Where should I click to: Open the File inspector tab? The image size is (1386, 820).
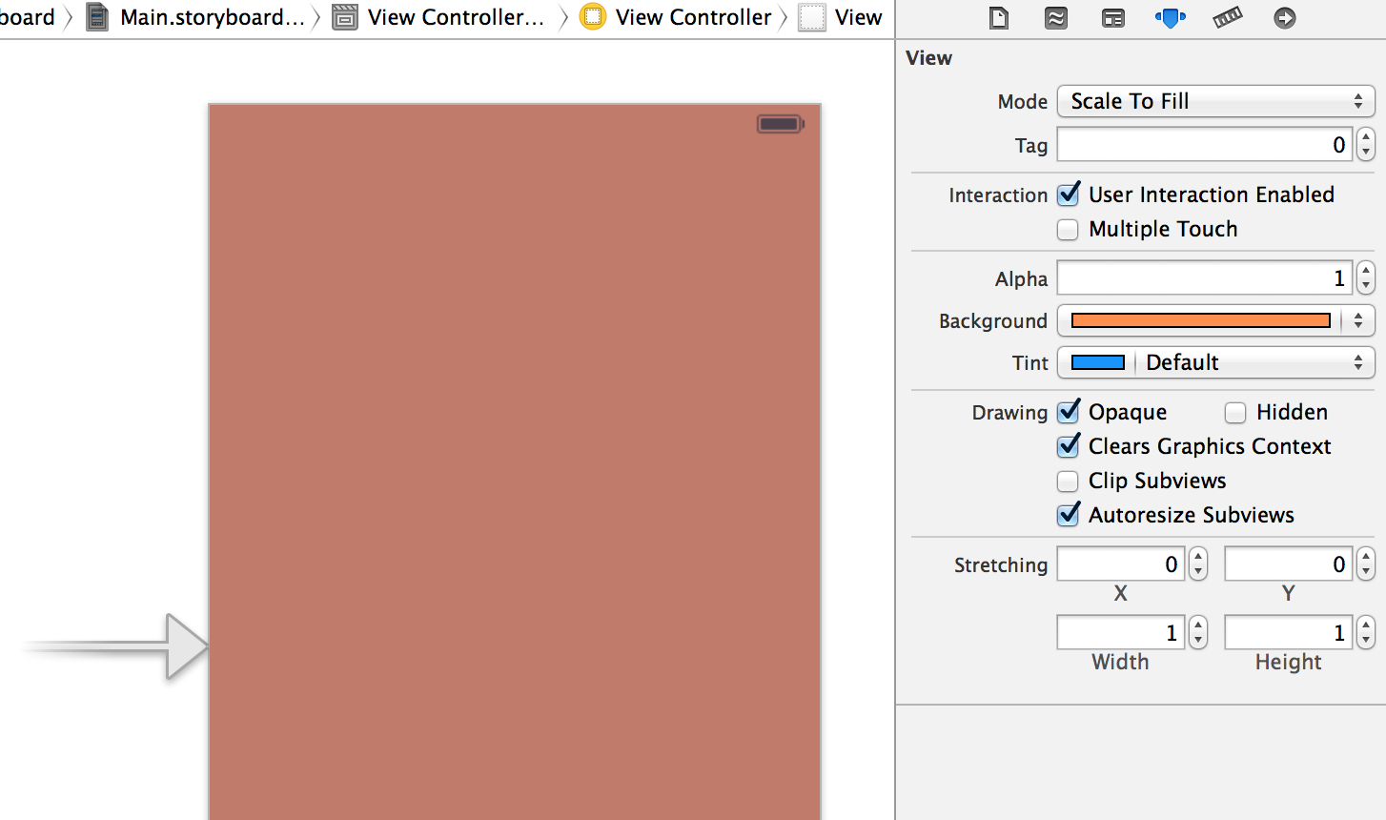point(999,18)
